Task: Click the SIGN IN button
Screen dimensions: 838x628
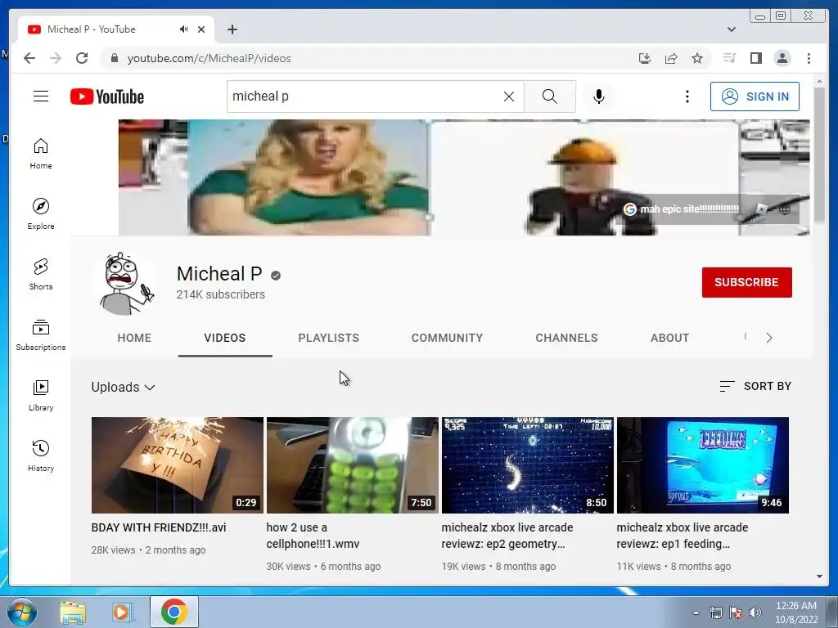Action: [755, 96]
